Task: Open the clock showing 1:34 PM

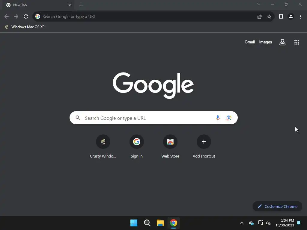Action: click(x=285, y=223)
